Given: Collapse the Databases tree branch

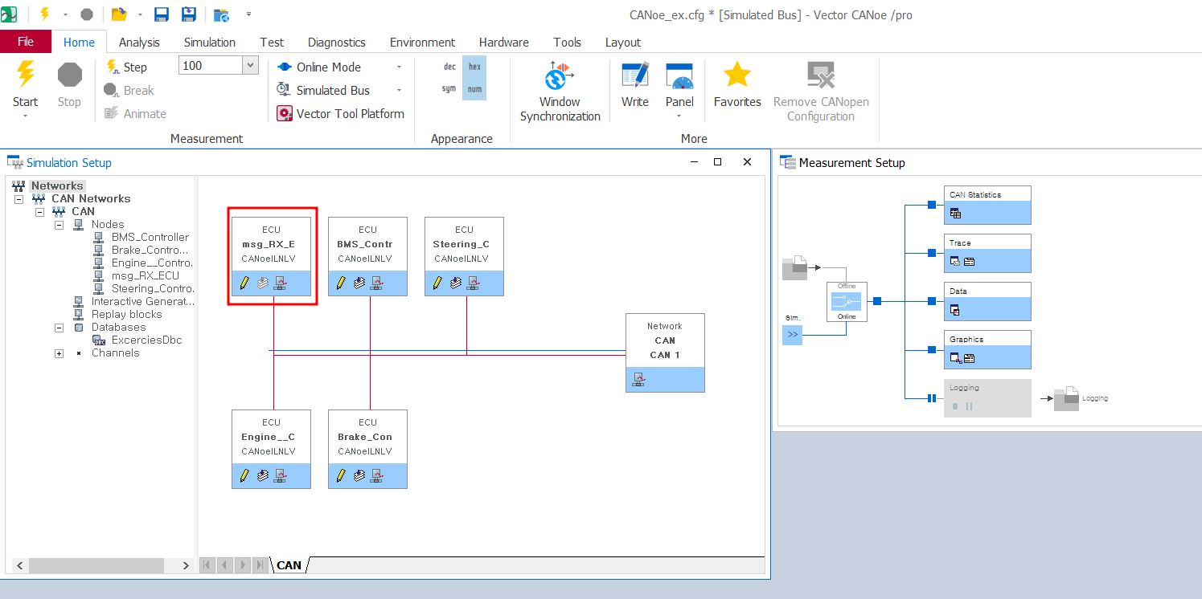Looking at the screenshot, I should click(59, 328).
